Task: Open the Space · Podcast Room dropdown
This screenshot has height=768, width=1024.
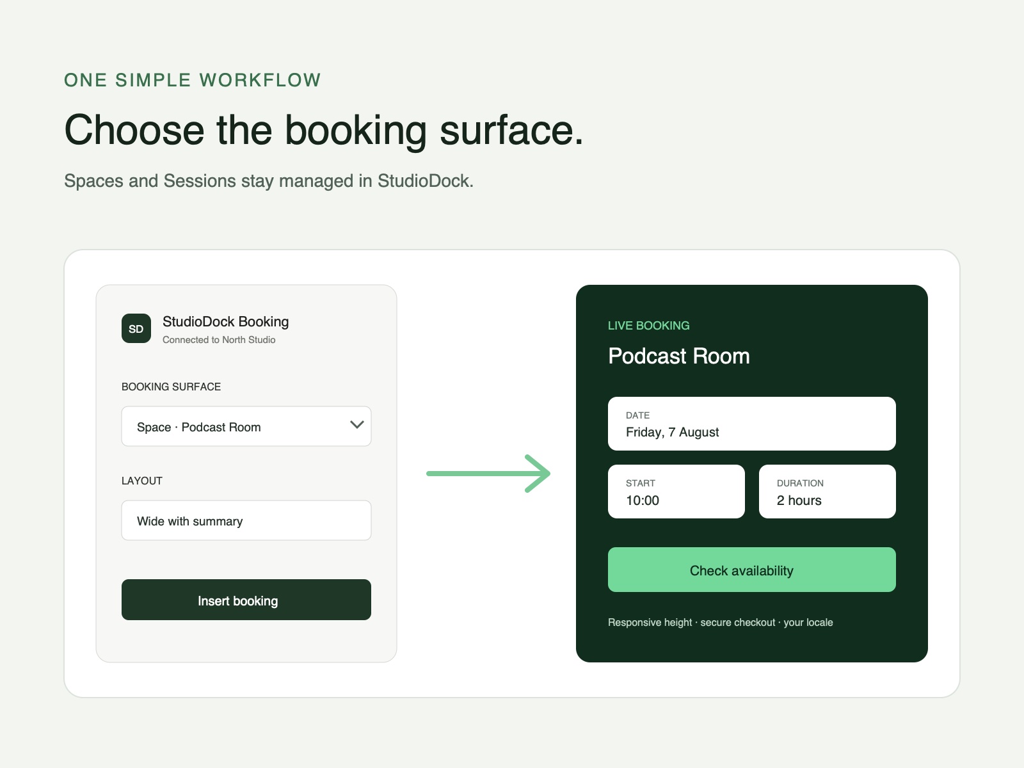Action: point(246,426)
